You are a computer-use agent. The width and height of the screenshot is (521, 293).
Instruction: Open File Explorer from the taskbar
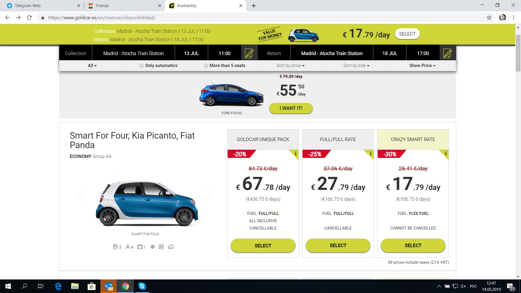pyautogui.click(x=75, y=286)
